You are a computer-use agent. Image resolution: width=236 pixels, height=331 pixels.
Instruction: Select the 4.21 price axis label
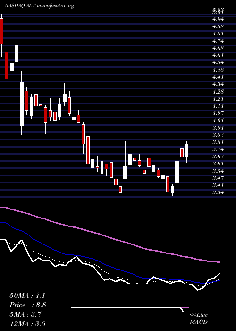click(x=218, y=99)
